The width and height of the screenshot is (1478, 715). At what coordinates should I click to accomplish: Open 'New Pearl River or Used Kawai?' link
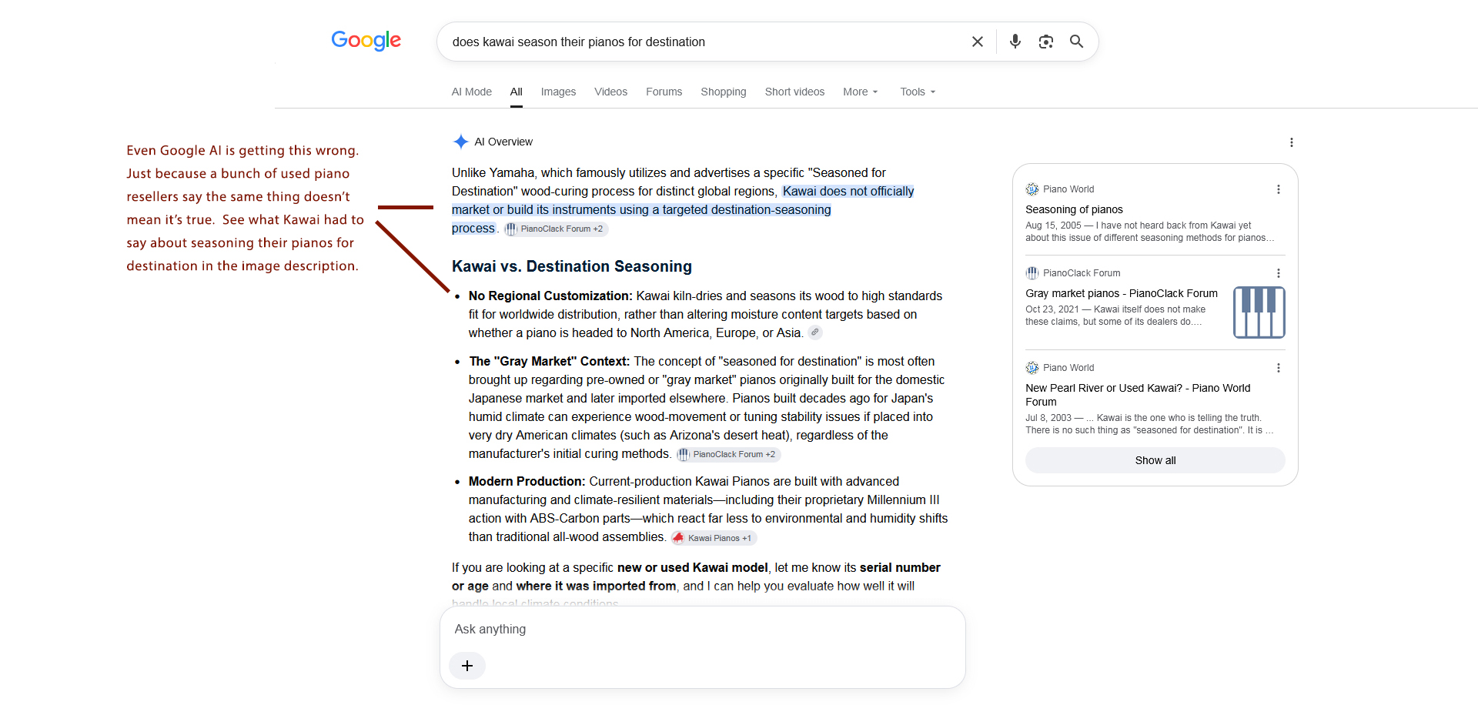pyautogui.click(x=1138, y=395)
